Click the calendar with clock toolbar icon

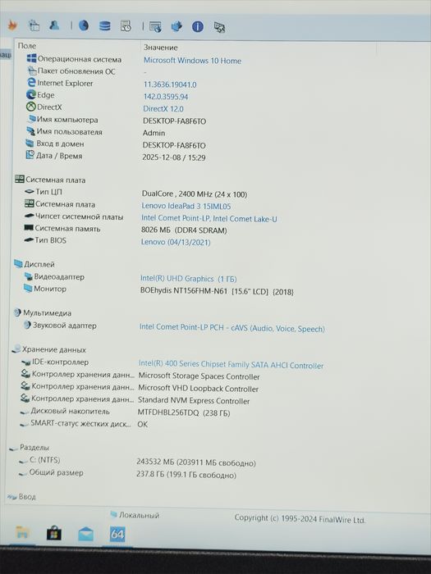[x=126, y=26]
